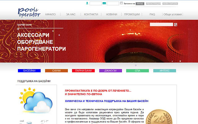
Task: Tick the Запомни ме checkbox
Action: 121,3
